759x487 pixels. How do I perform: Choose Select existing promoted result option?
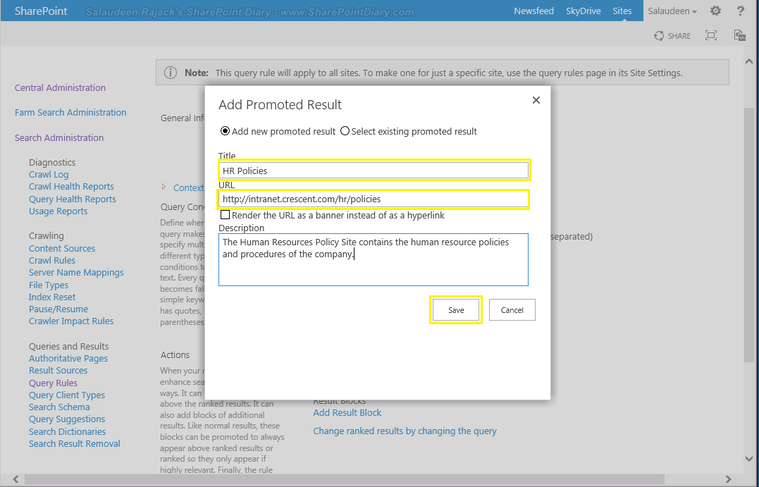tap(345, 130)
